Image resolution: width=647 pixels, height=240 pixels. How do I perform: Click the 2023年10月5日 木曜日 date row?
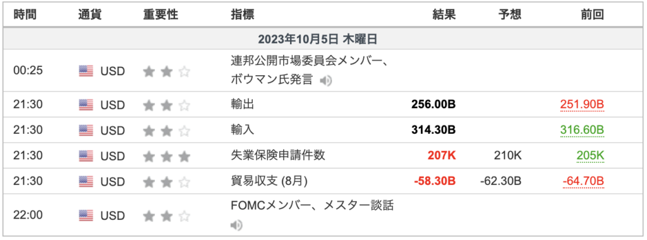tap(323, 39)
